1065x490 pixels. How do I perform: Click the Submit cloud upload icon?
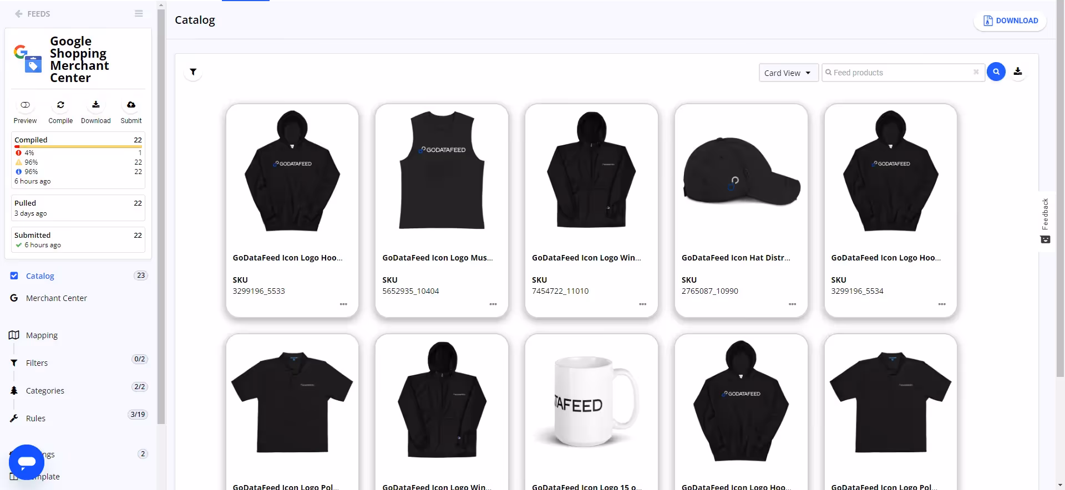tap(131, 104)
